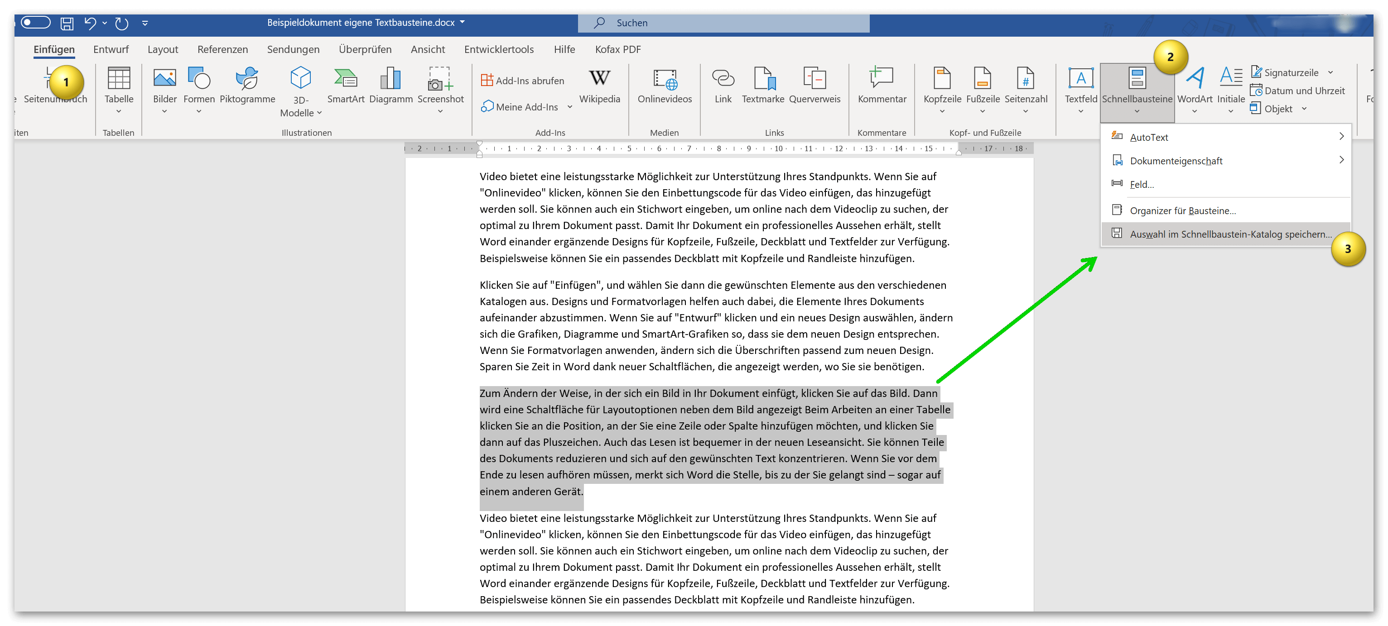This screenshot has width=1388, height=626.
Task: Open the AutoText submenu
Action: (x=1226, y=137)
